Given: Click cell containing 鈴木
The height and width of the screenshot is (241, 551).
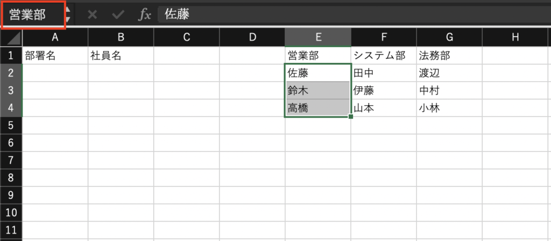Looking at the screenshot, I should (317, 91).
